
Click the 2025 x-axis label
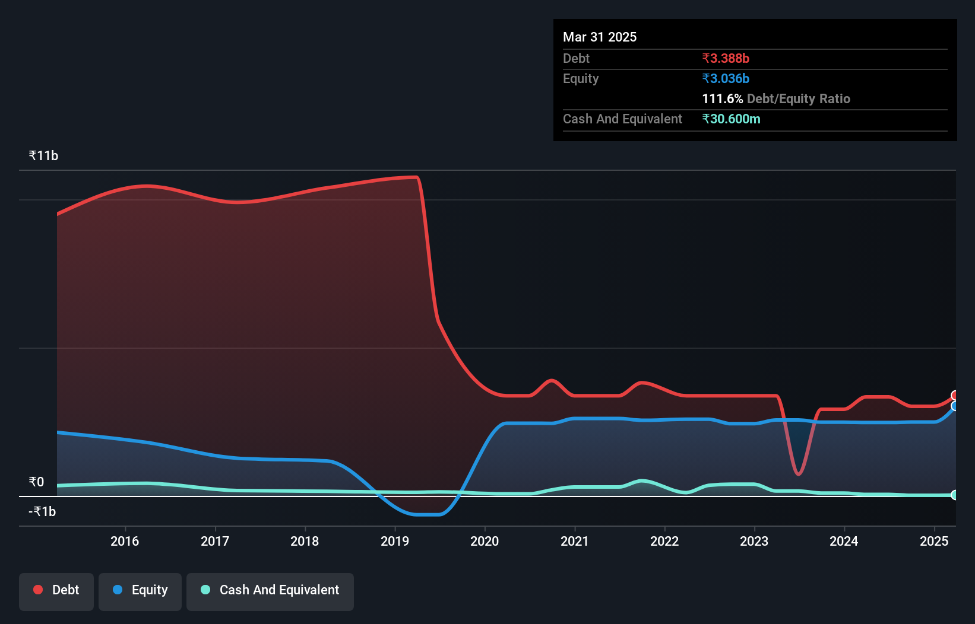coord(934,541)
